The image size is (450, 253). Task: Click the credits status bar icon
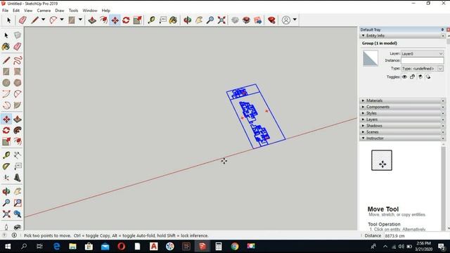click(14, 235)
